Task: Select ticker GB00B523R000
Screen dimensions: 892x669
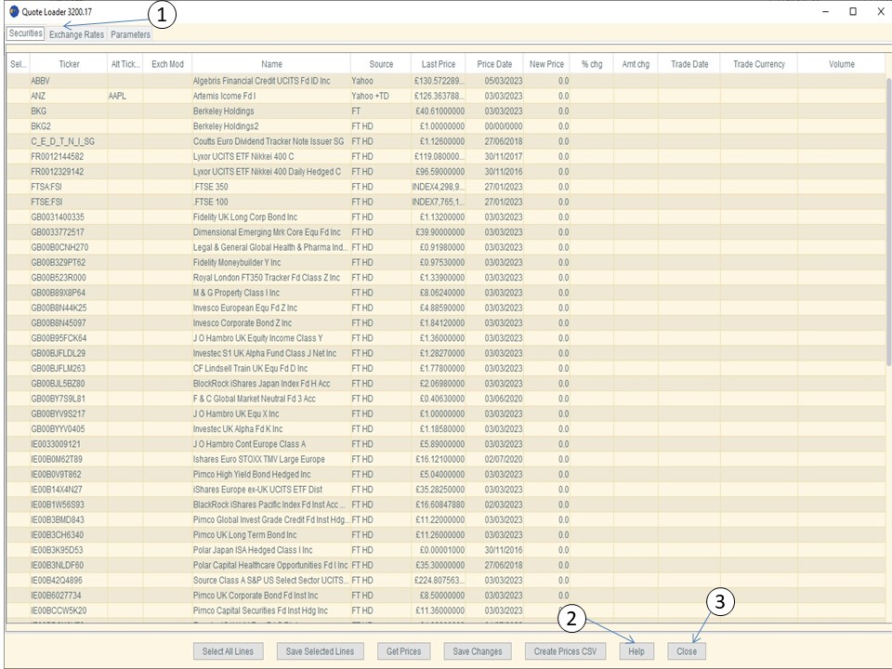Action: coord(69,278)
